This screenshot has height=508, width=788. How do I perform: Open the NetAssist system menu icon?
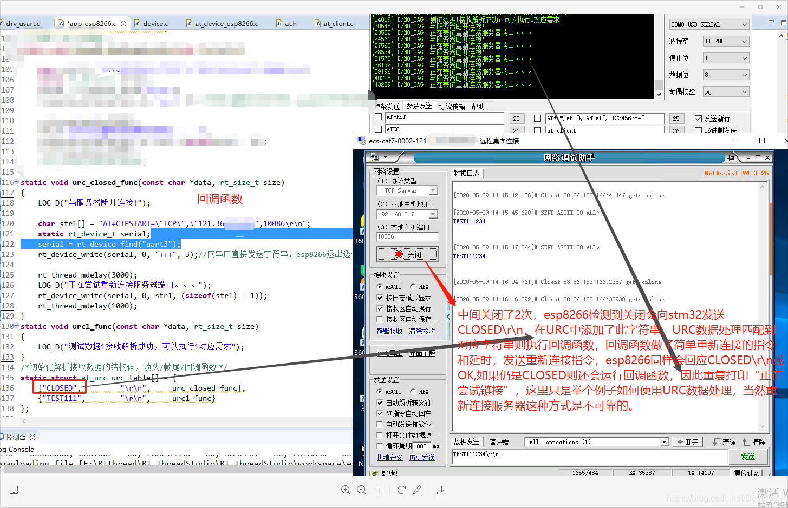tap(374, 157)
